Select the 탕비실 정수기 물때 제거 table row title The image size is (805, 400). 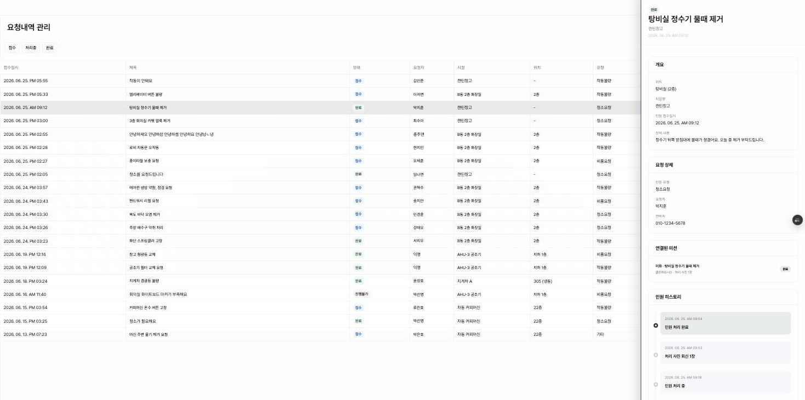(148, 107)
